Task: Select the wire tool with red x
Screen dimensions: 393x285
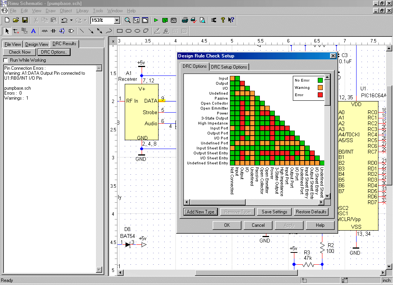Action: [16, 31]
